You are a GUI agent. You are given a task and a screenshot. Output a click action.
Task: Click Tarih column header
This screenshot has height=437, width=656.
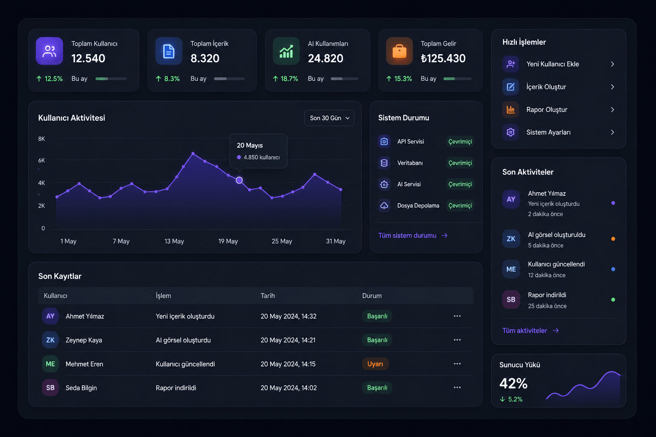click(x=268, y=296)
